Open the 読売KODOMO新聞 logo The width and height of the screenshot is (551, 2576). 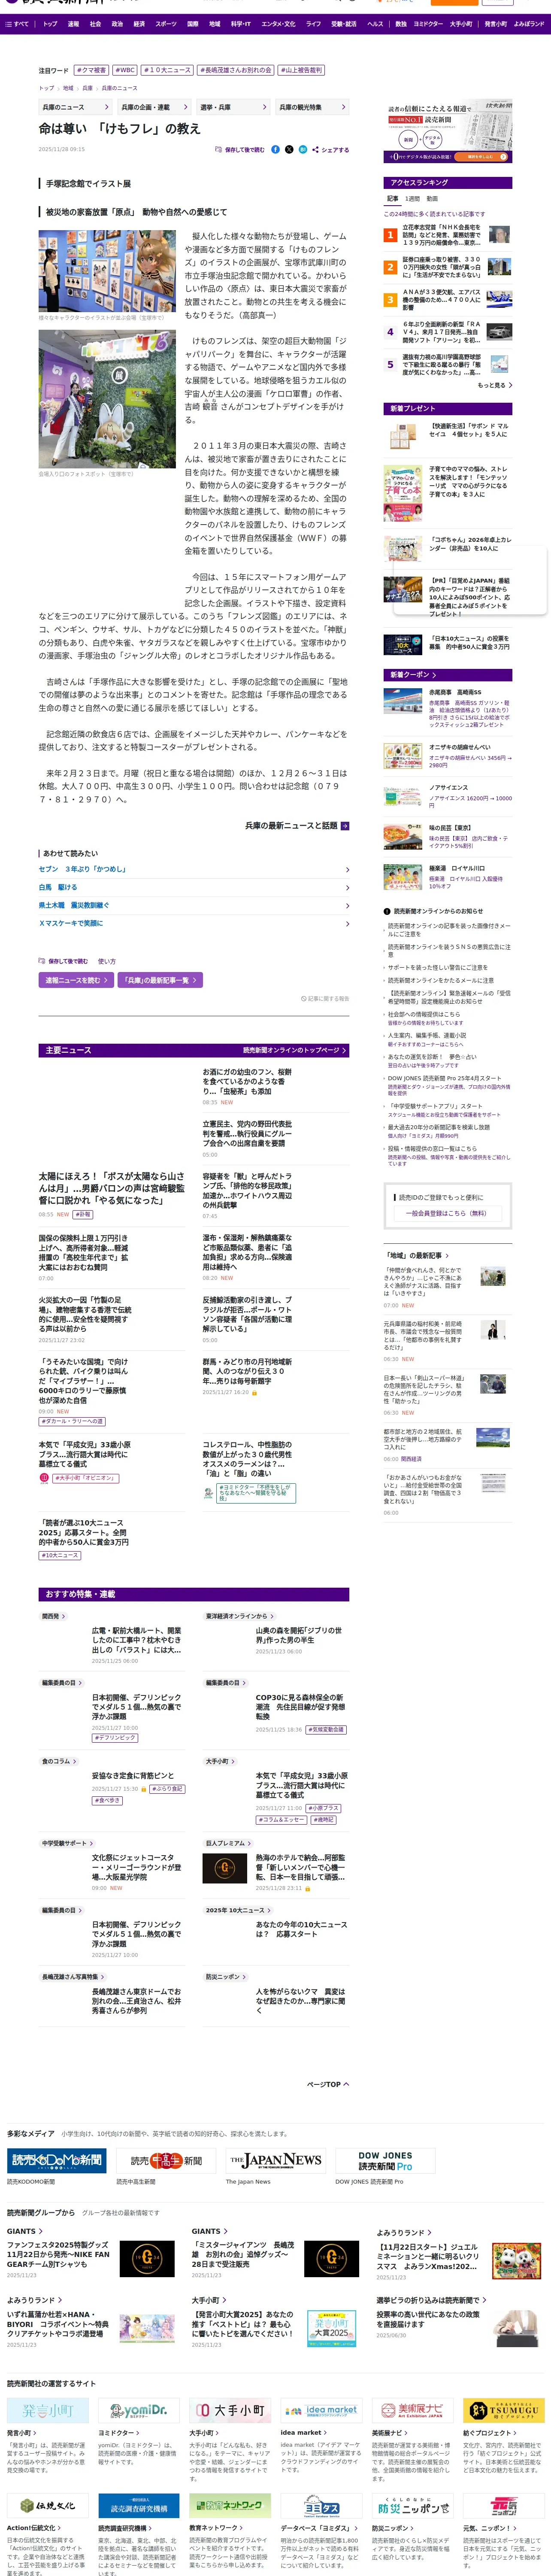[57, 2161]
